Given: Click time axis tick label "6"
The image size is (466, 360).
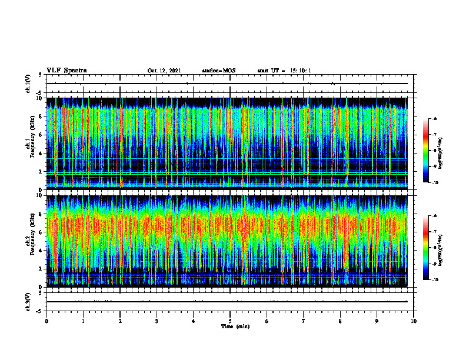Looking at the screenshot, I should [x=267, y=321].
